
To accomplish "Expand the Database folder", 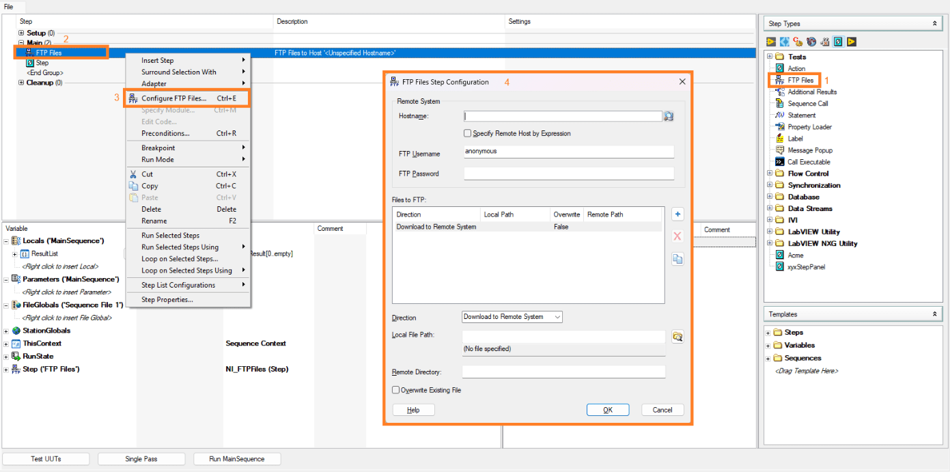I will coord(770,197).
